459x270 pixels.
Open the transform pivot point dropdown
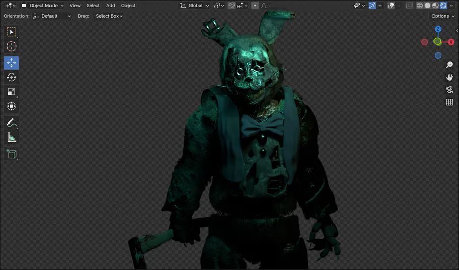click(219, 5)
